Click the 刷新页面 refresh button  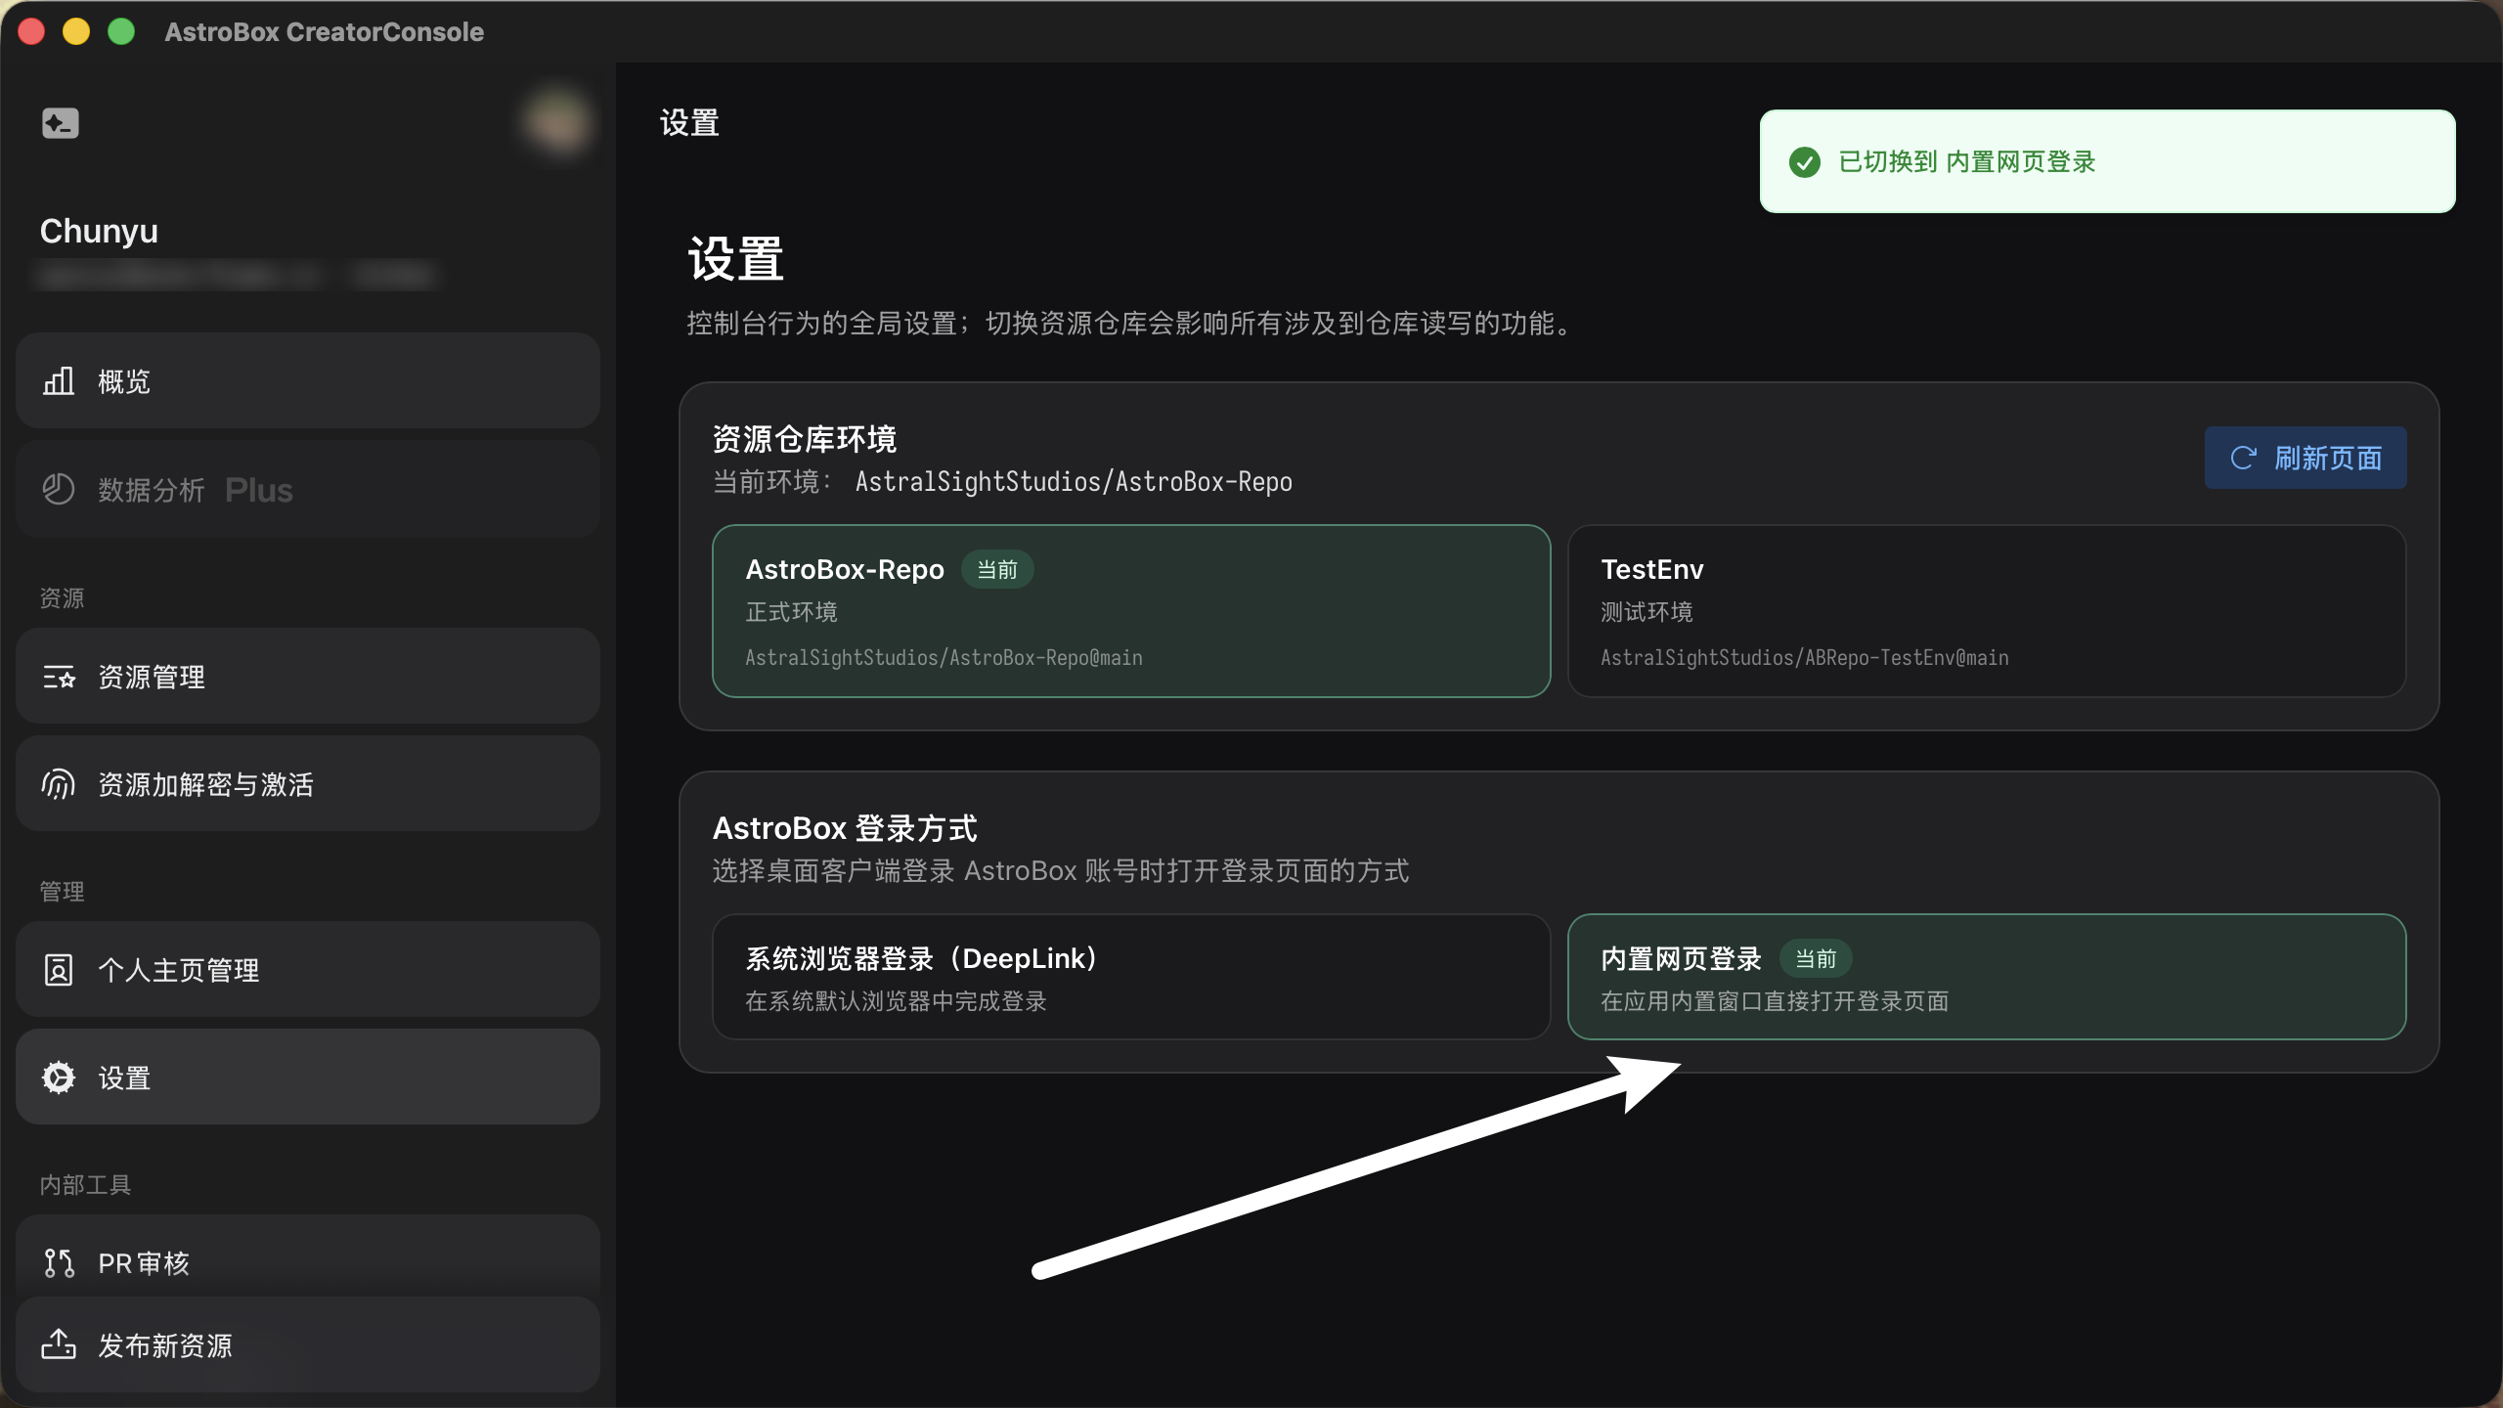(2305, 458)
